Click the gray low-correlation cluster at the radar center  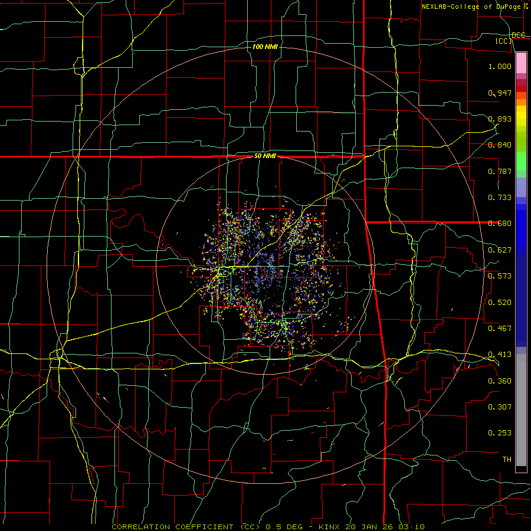click(x=267, y=267)
